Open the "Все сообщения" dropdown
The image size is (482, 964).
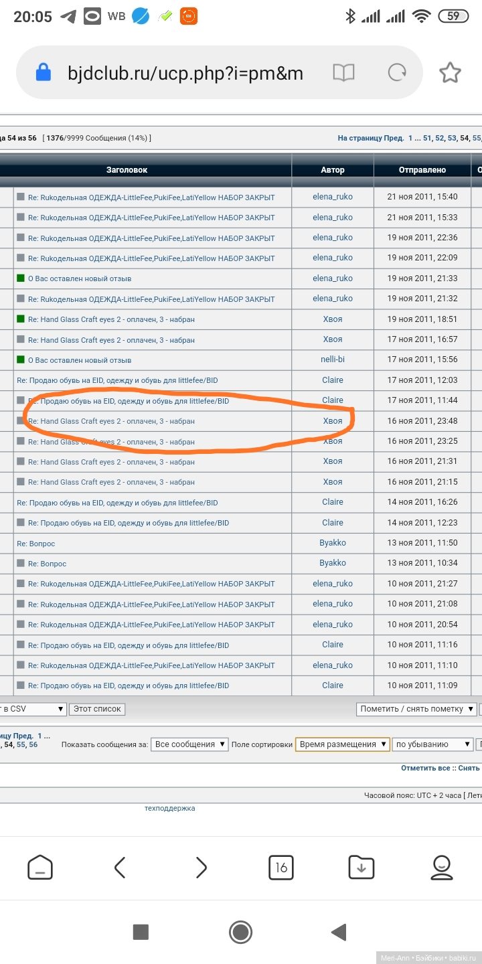189,744
